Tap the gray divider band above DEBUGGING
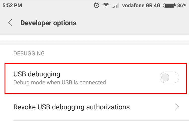Image resolution: width=189 pixels, height=126 pixels. [x=94, y=43]
